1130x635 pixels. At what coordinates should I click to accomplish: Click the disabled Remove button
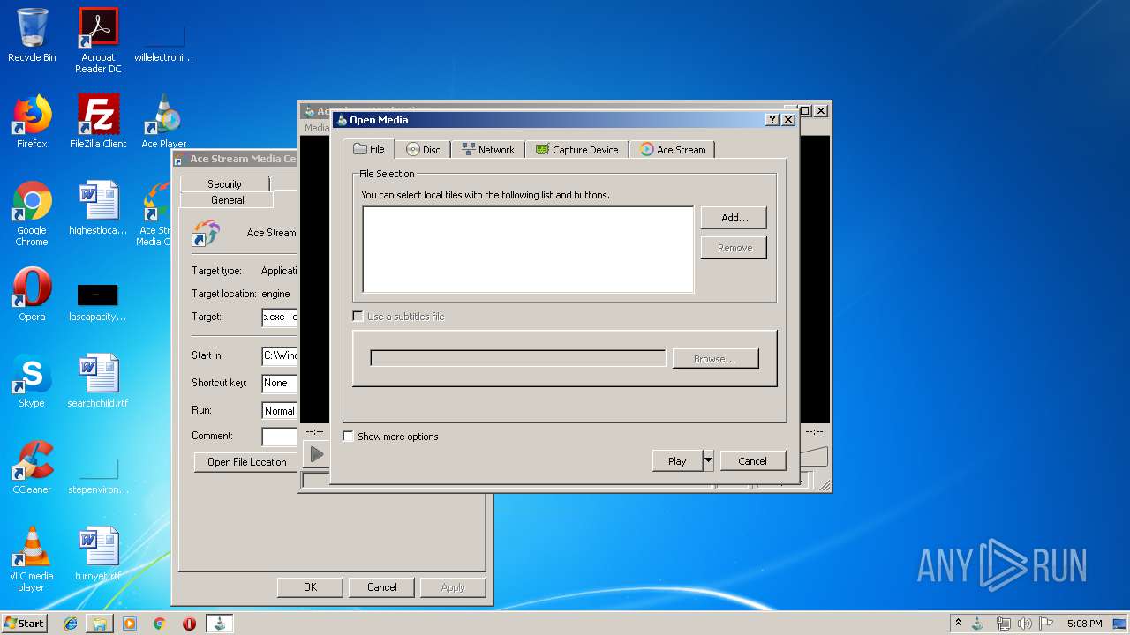734,248
